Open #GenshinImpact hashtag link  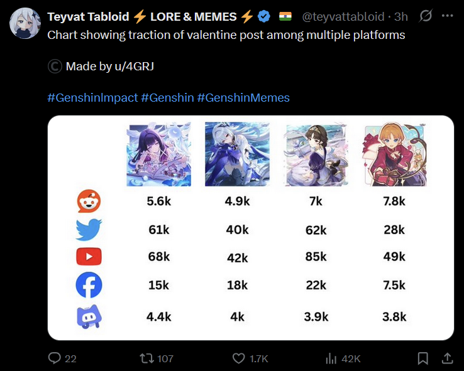point(92,97)
